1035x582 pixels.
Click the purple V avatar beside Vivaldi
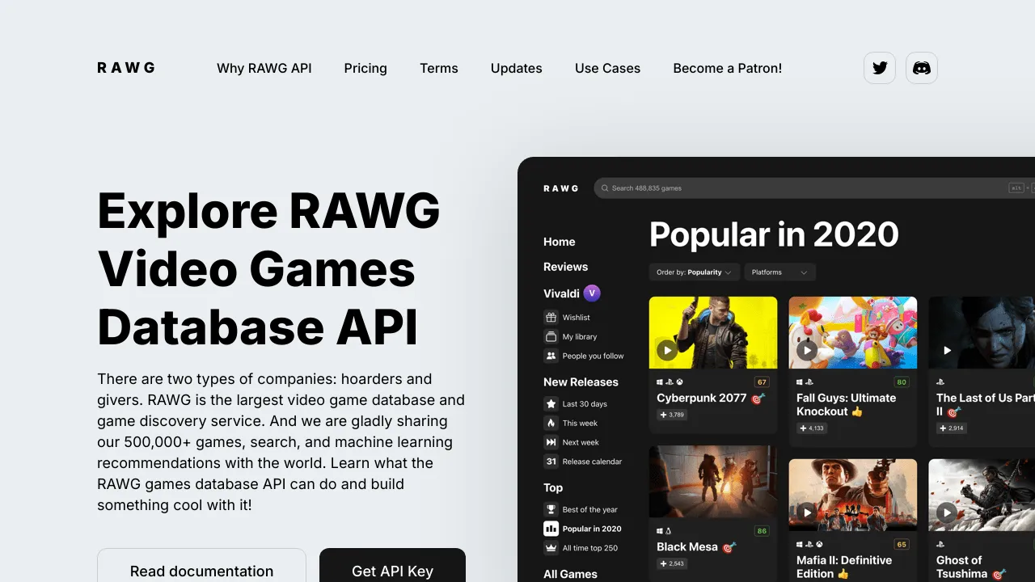tap(592, 293)
